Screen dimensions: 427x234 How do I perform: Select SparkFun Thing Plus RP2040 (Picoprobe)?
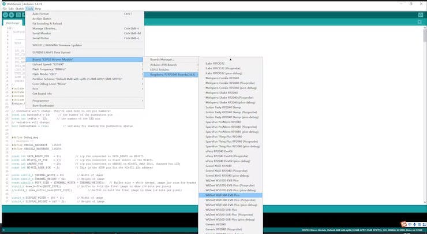tap(230, 142)
